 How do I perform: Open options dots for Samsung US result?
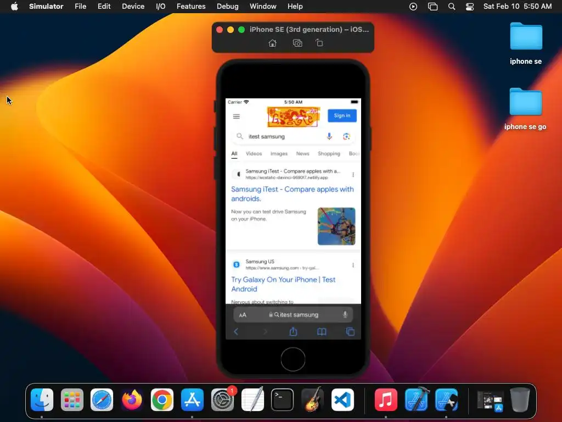[353, 265]
